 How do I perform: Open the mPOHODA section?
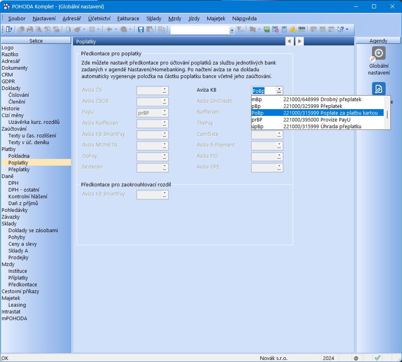click(14, 318)
